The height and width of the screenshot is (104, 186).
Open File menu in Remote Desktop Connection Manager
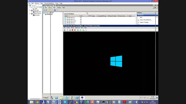point(29,3)
